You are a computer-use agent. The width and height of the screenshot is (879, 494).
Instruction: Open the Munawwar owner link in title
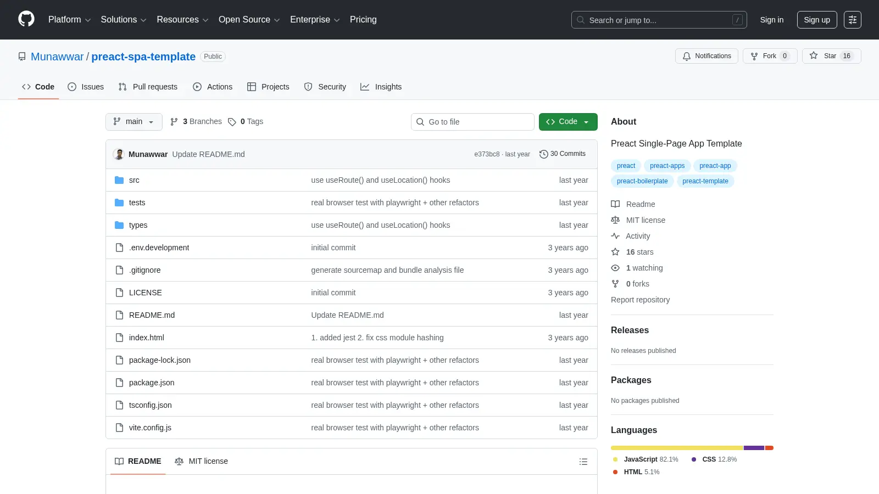[x=57, y=57]
